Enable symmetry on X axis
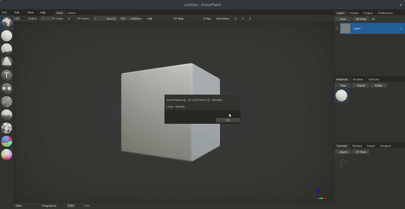The height and width of the screenshot is (209, 405). coord(232,19)
